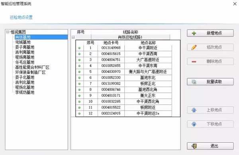Click the 地点名称 column header
Screen dimensions: 239x155
(148, 43)
